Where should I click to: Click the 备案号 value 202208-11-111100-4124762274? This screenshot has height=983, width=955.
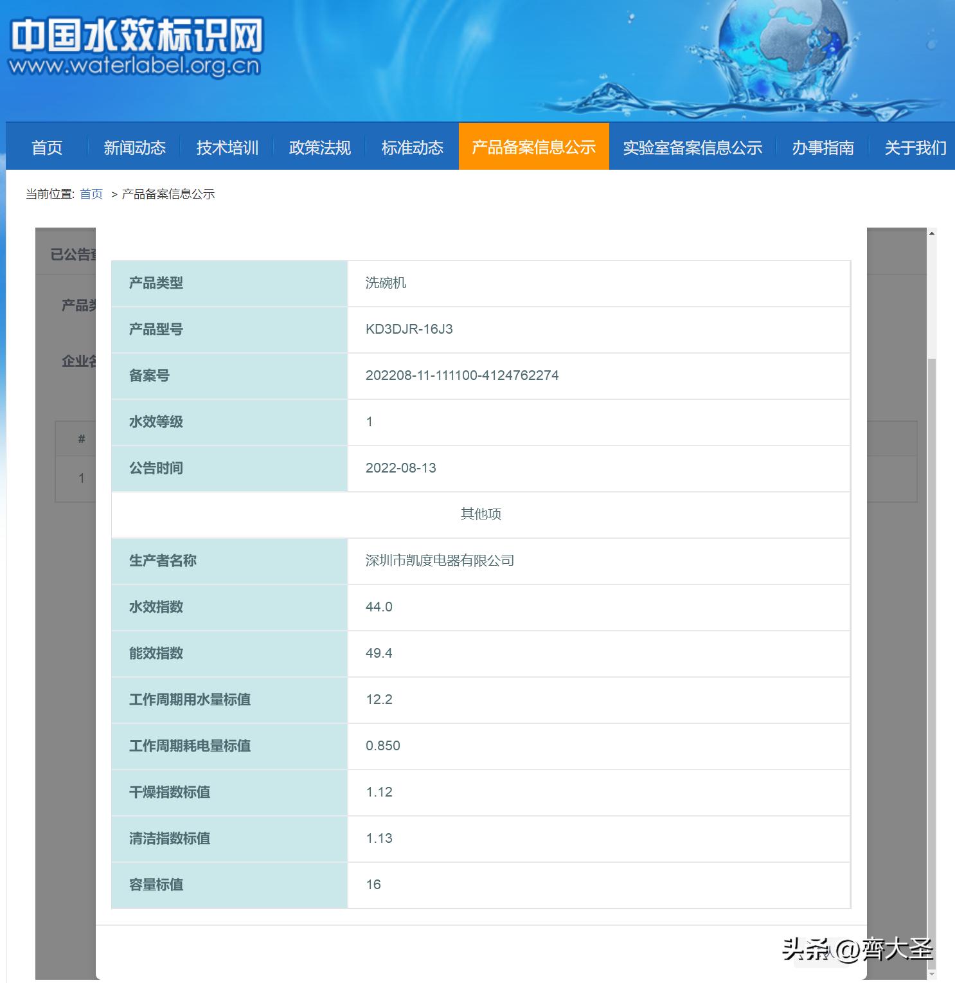pyautogui.click(x=463, y=375)
